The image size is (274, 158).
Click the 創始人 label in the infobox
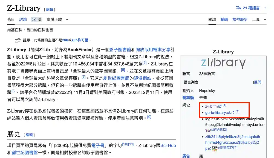point(188,91)
